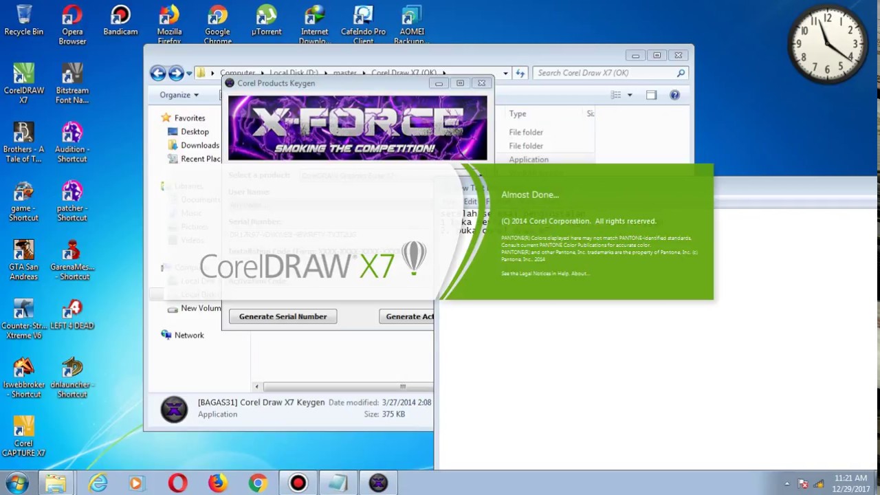880x495 pixels.
Task: Click the Windows Start button
Action: pos(16,483)
